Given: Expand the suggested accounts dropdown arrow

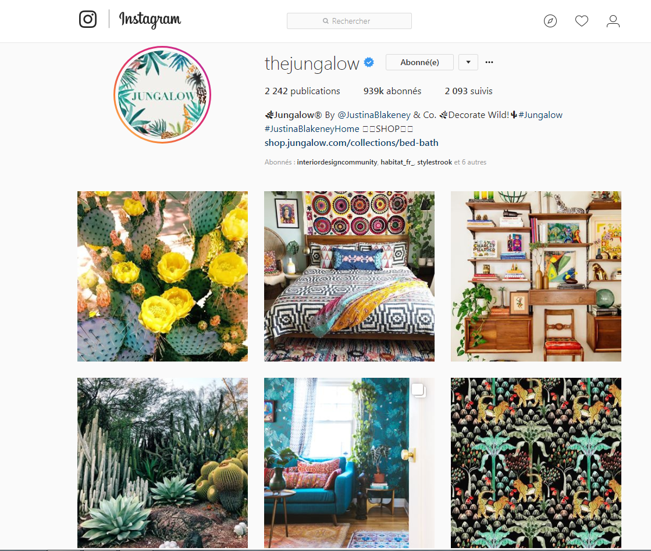Looking at the screenshot, I should pyautogui.click(x=468, y=62).
